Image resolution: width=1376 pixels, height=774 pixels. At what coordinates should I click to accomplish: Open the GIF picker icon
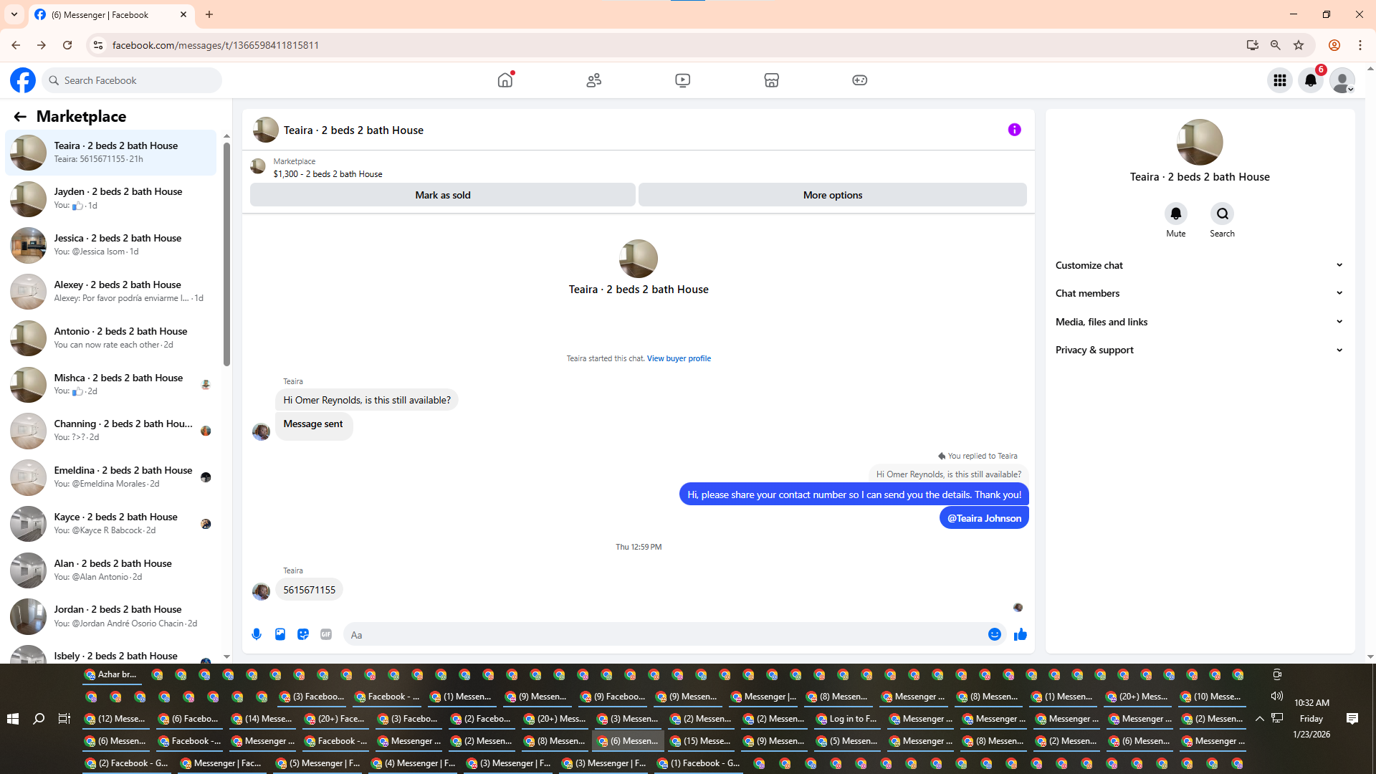[x=326, y=634]
